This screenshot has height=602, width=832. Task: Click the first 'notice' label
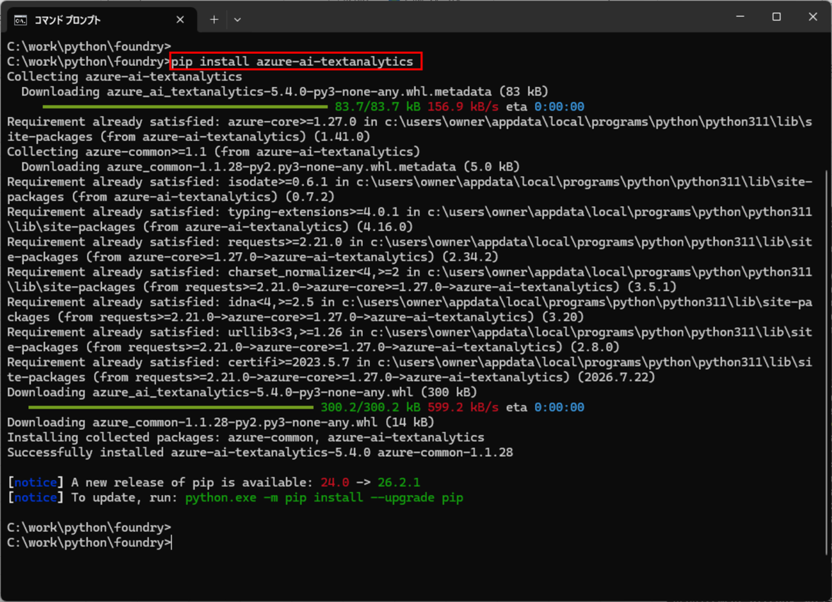pos(36,482)
